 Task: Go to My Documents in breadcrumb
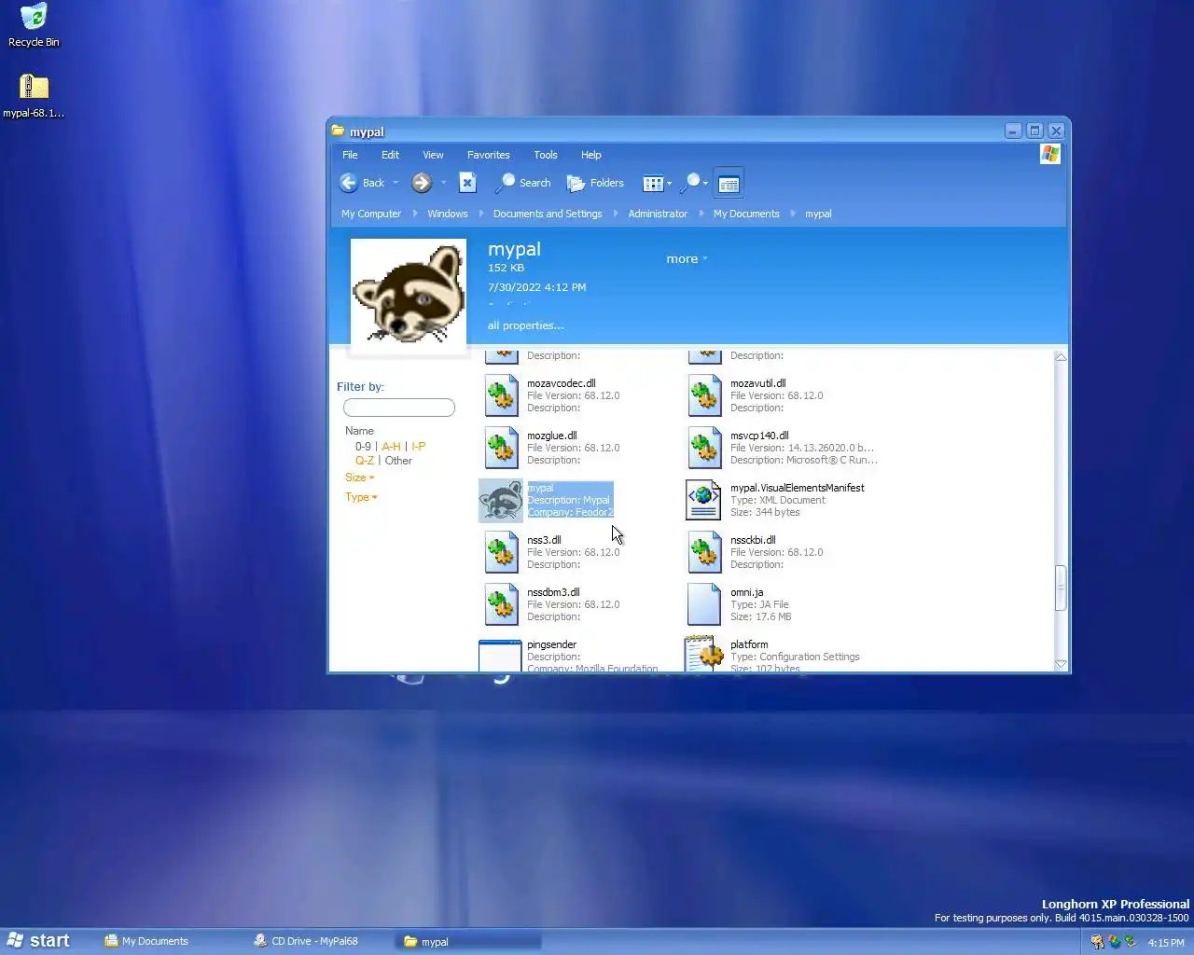tap(746, 214)
